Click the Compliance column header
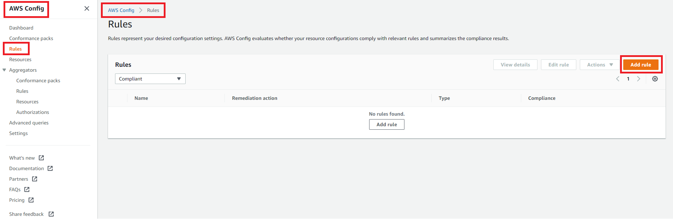 [542, 98]
